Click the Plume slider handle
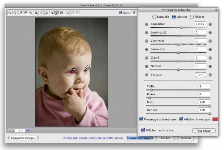 pos(149,98)
